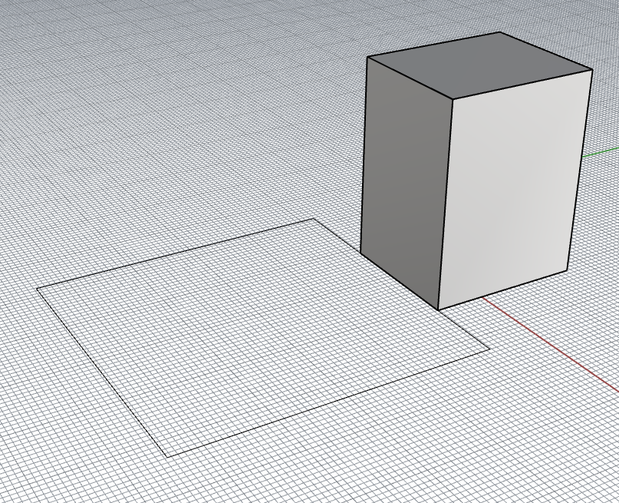
Task: Select the left vertical edge of the box
Action: [364, 154]
